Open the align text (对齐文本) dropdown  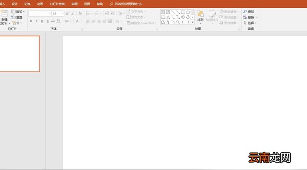tap(136, 17)
